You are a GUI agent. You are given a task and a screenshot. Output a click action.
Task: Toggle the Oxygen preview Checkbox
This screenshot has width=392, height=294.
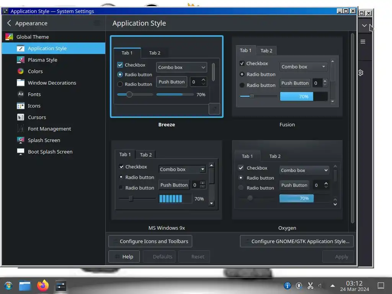[241, 168]
